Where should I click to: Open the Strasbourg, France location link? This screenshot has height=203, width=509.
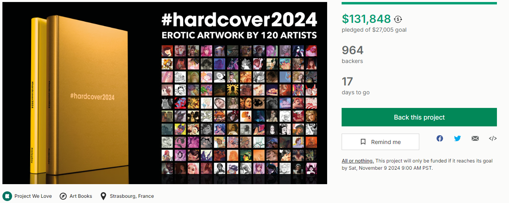coord(132,196)
